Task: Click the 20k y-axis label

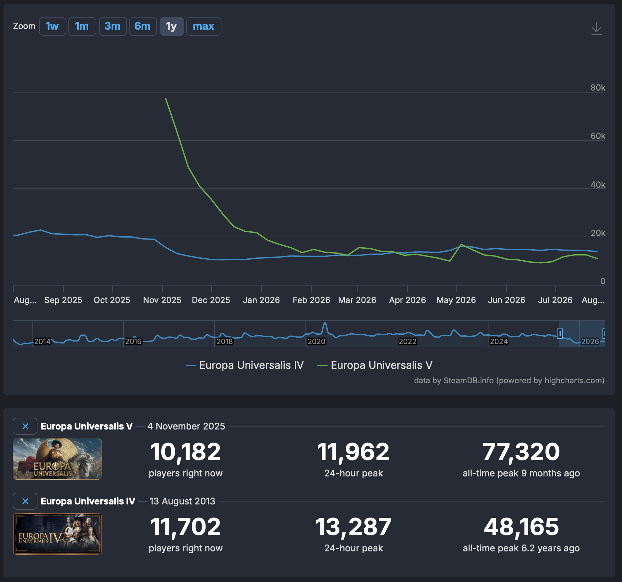Action: [598, 233]
